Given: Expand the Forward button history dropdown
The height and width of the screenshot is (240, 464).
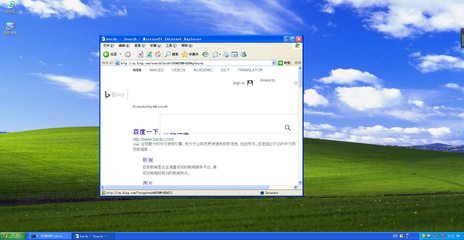Looking at the screenshot, I should (134, 54).
